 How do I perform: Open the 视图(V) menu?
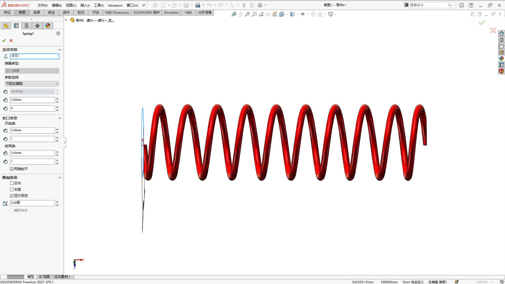click(71, 5)
